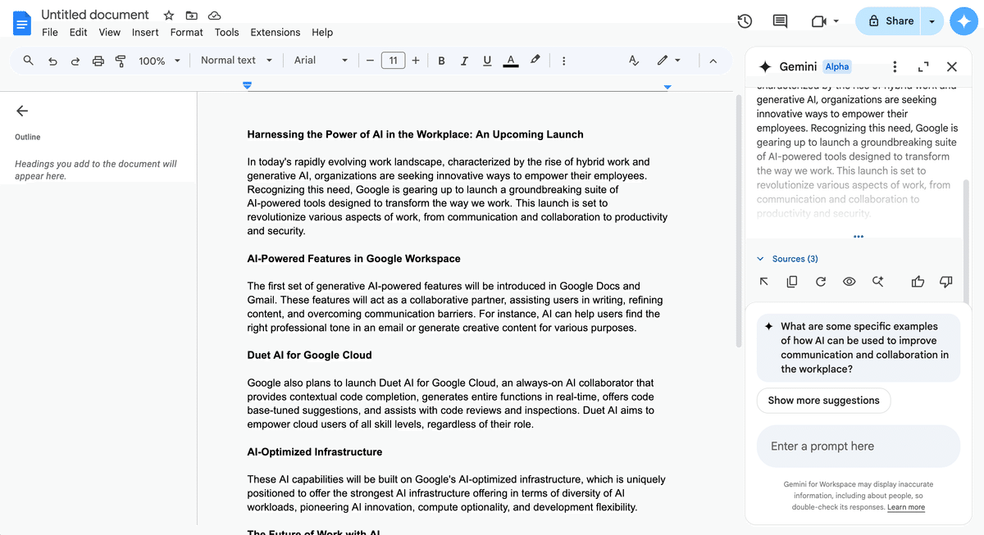The height and width of the screenshot is (535, 984).
Task: Rename the Untitled document title
Action: coord(95,15)
